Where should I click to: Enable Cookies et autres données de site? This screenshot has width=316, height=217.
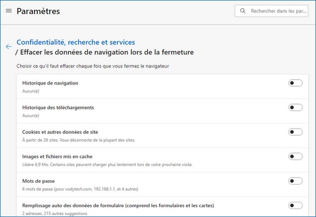coord(295,132)
